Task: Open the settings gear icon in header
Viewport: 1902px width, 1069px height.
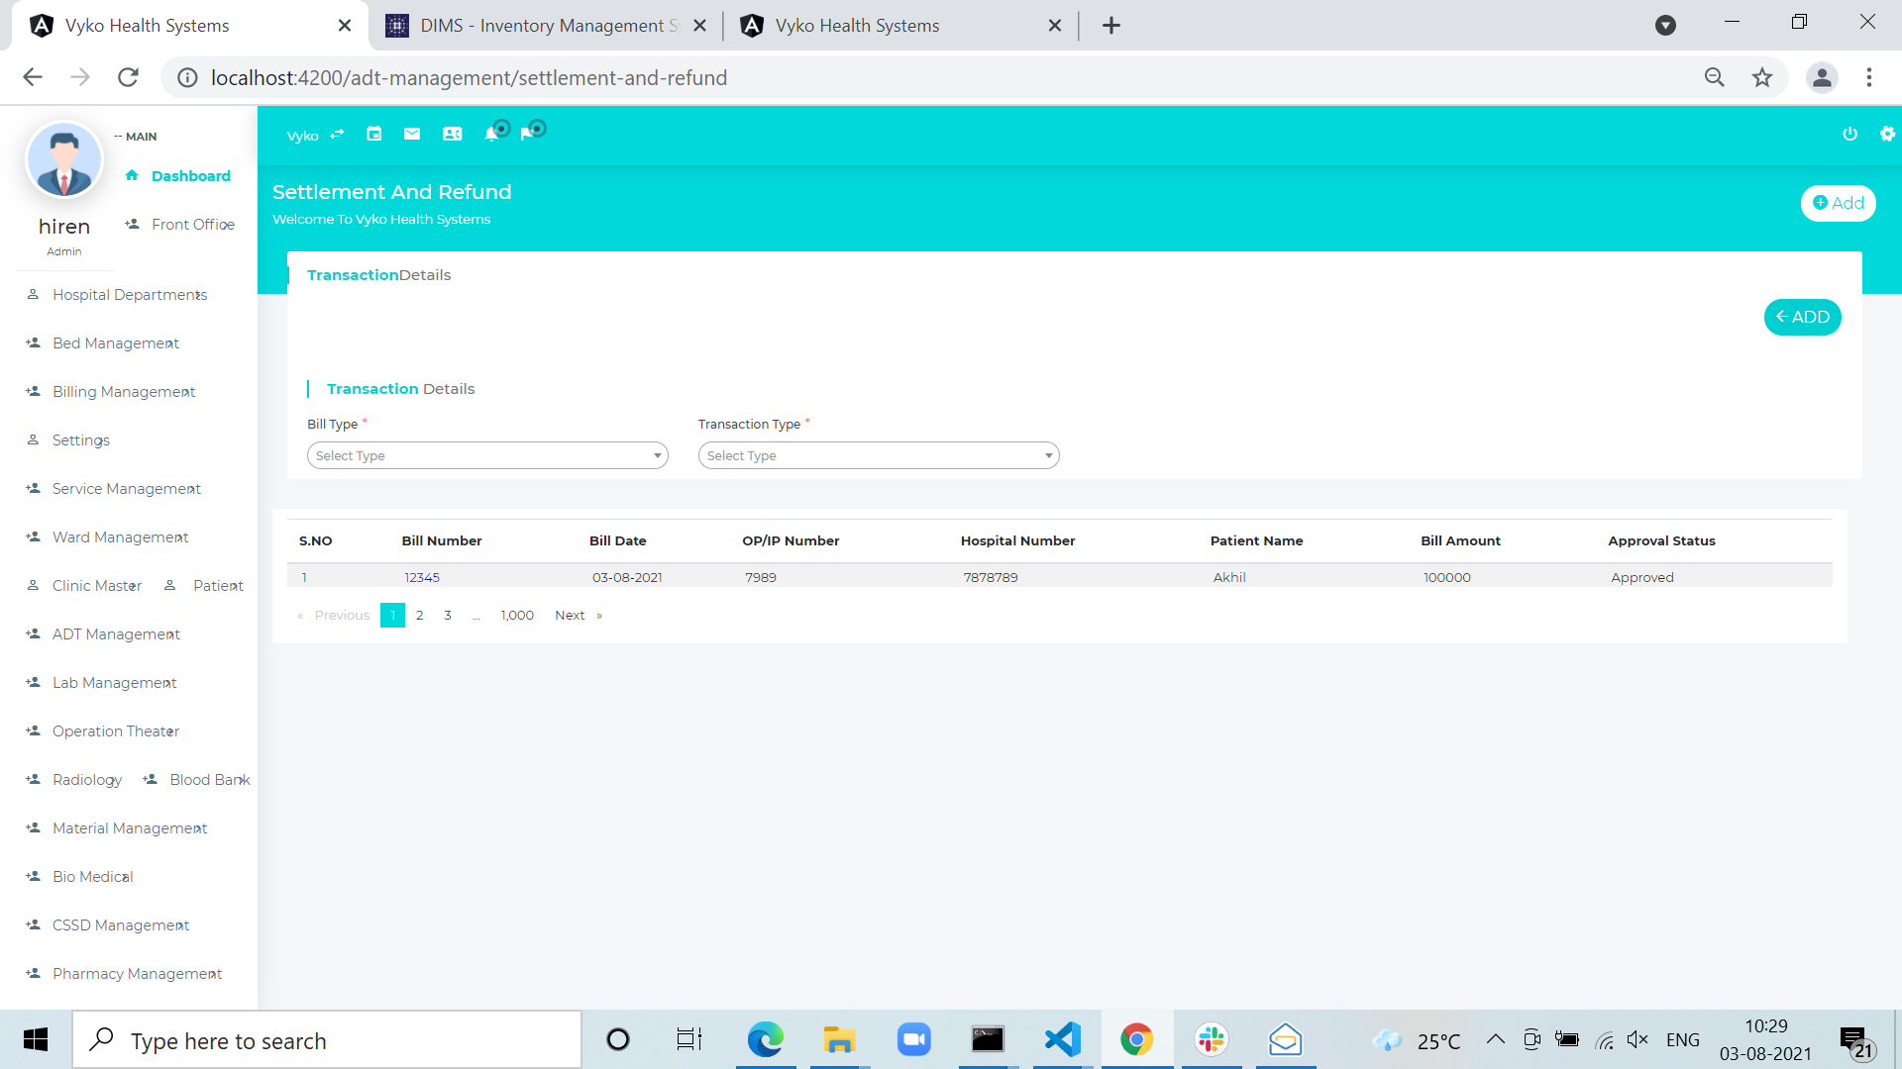Action: click(1887, 135)
